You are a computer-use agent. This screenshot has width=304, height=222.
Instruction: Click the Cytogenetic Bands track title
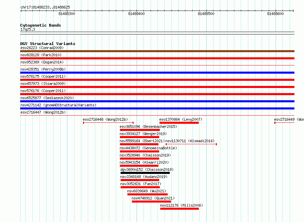coord(41,25)
